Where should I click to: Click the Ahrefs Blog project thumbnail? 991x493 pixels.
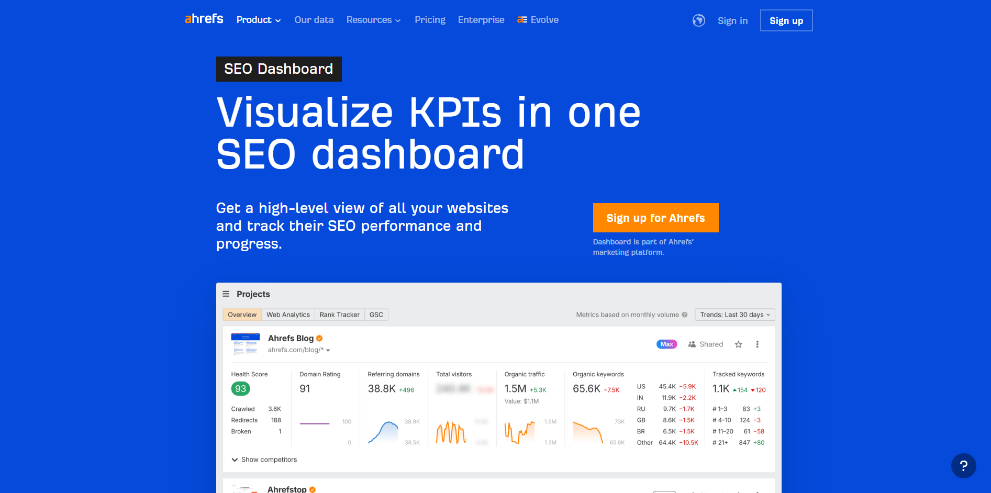click(245, 344)
